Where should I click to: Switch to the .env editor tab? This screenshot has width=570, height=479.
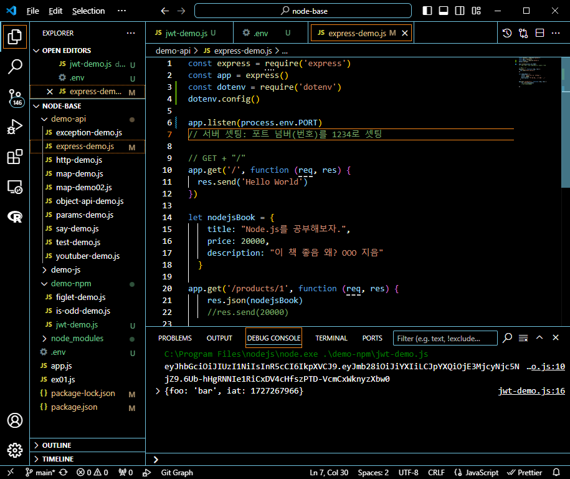[271, 33]
